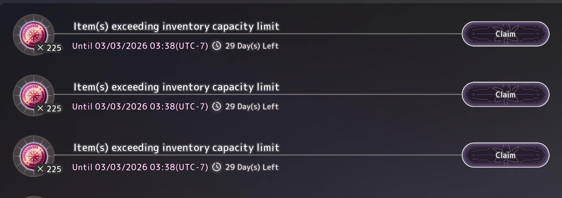Click the clock icon in the third entry
562x198 pixels.
[216, 167]
